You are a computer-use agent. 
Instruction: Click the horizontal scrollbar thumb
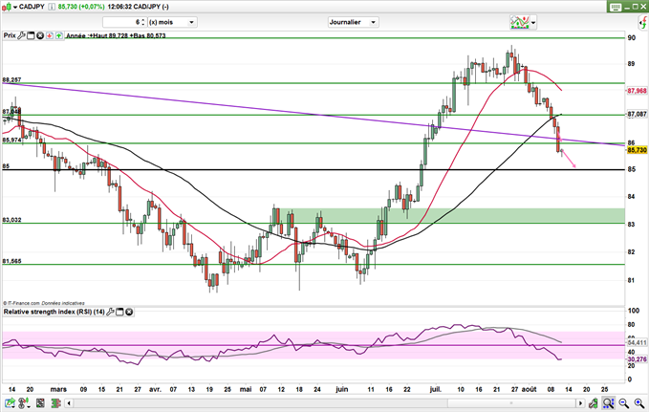coord(510,402)
